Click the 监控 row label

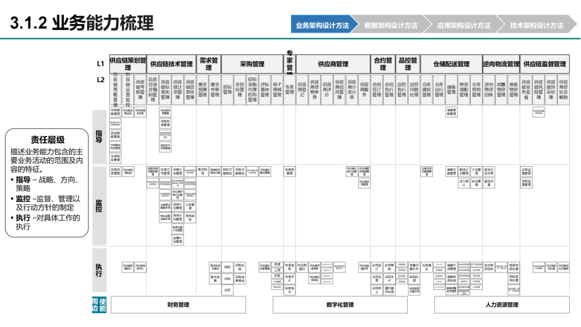pos(100,205)
